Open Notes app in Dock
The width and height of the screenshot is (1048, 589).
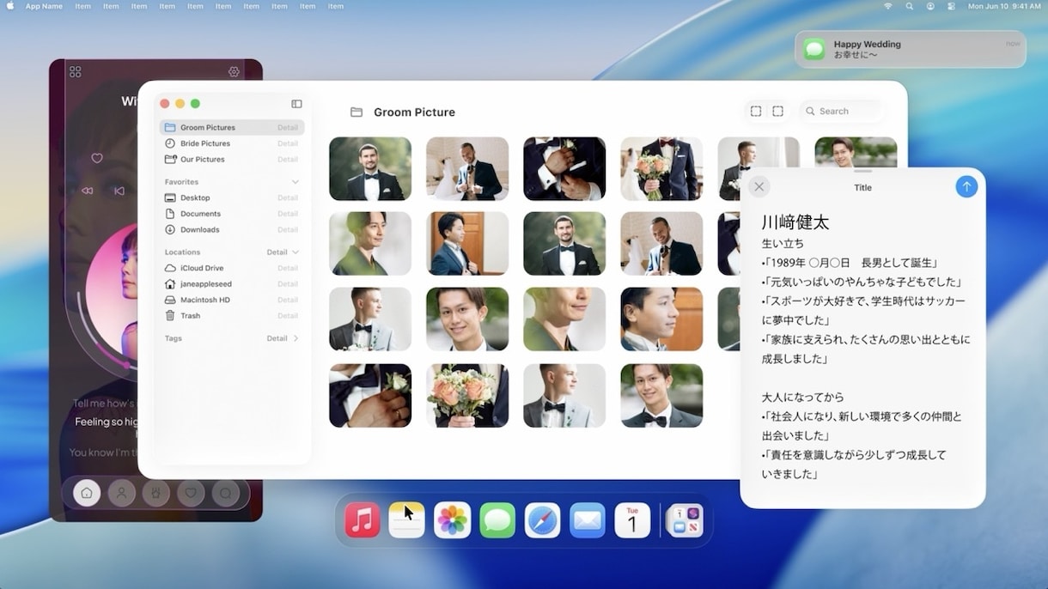coord(407,520)
